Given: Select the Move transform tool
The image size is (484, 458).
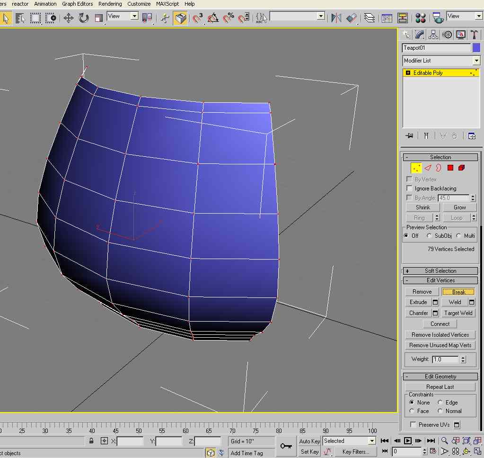Looking at the screenshot, I should click(x=69, y=18).
